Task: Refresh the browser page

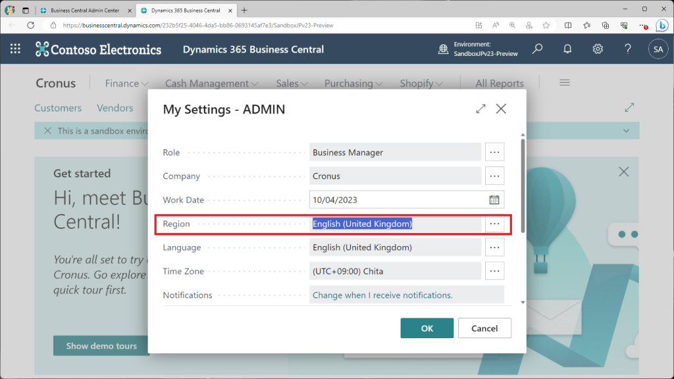Action: click(x=30, y=26)
